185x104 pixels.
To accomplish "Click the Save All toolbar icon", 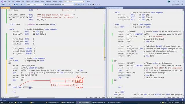I will 17,5.
